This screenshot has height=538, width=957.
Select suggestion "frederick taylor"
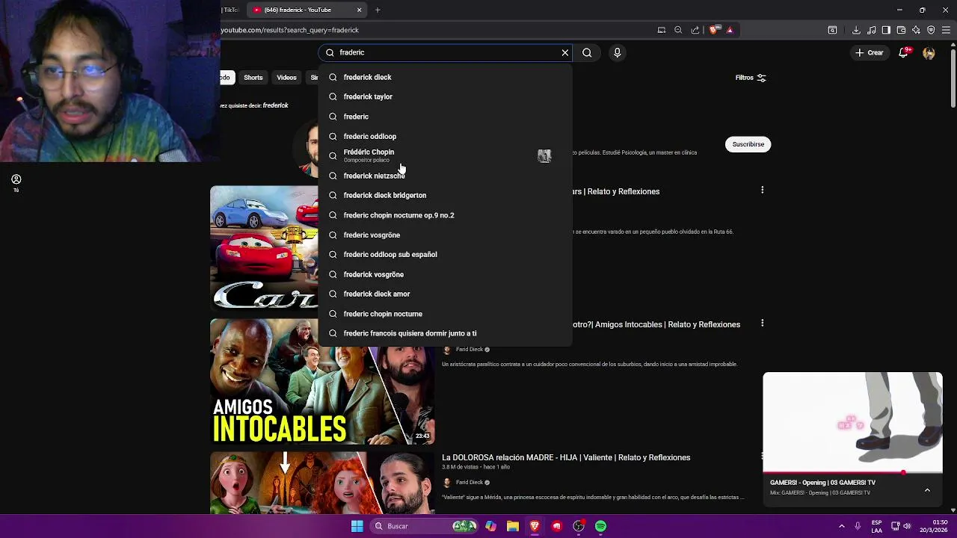pos(446,96)
